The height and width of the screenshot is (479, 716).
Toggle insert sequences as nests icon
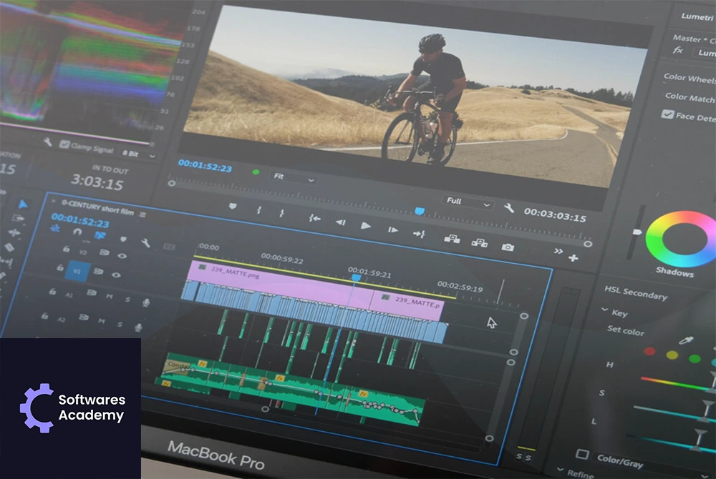(56, 228)
